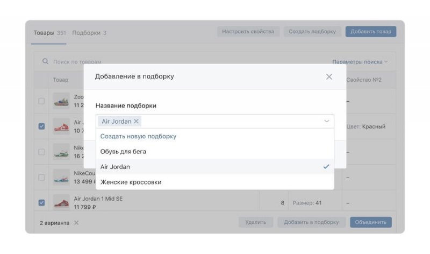The width and height of the screenshot is (430, 254).
Task: Remove the Air Jordan tag chip
Action: (136, 121)
